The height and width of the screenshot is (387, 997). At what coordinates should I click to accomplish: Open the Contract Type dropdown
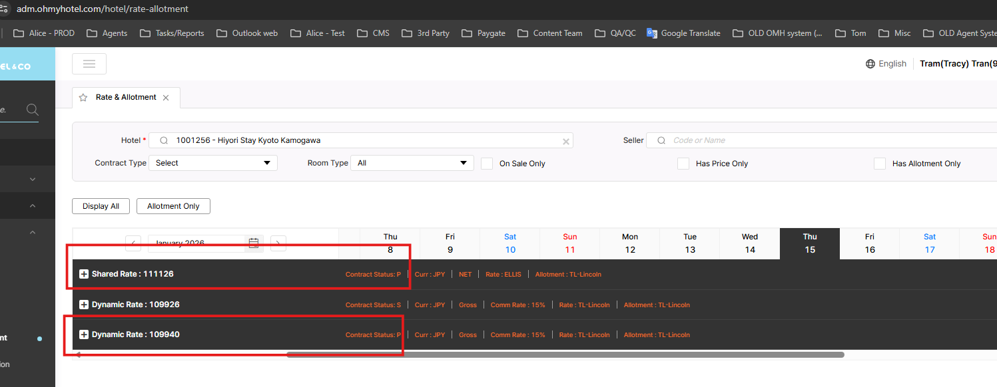click(212, 163)
